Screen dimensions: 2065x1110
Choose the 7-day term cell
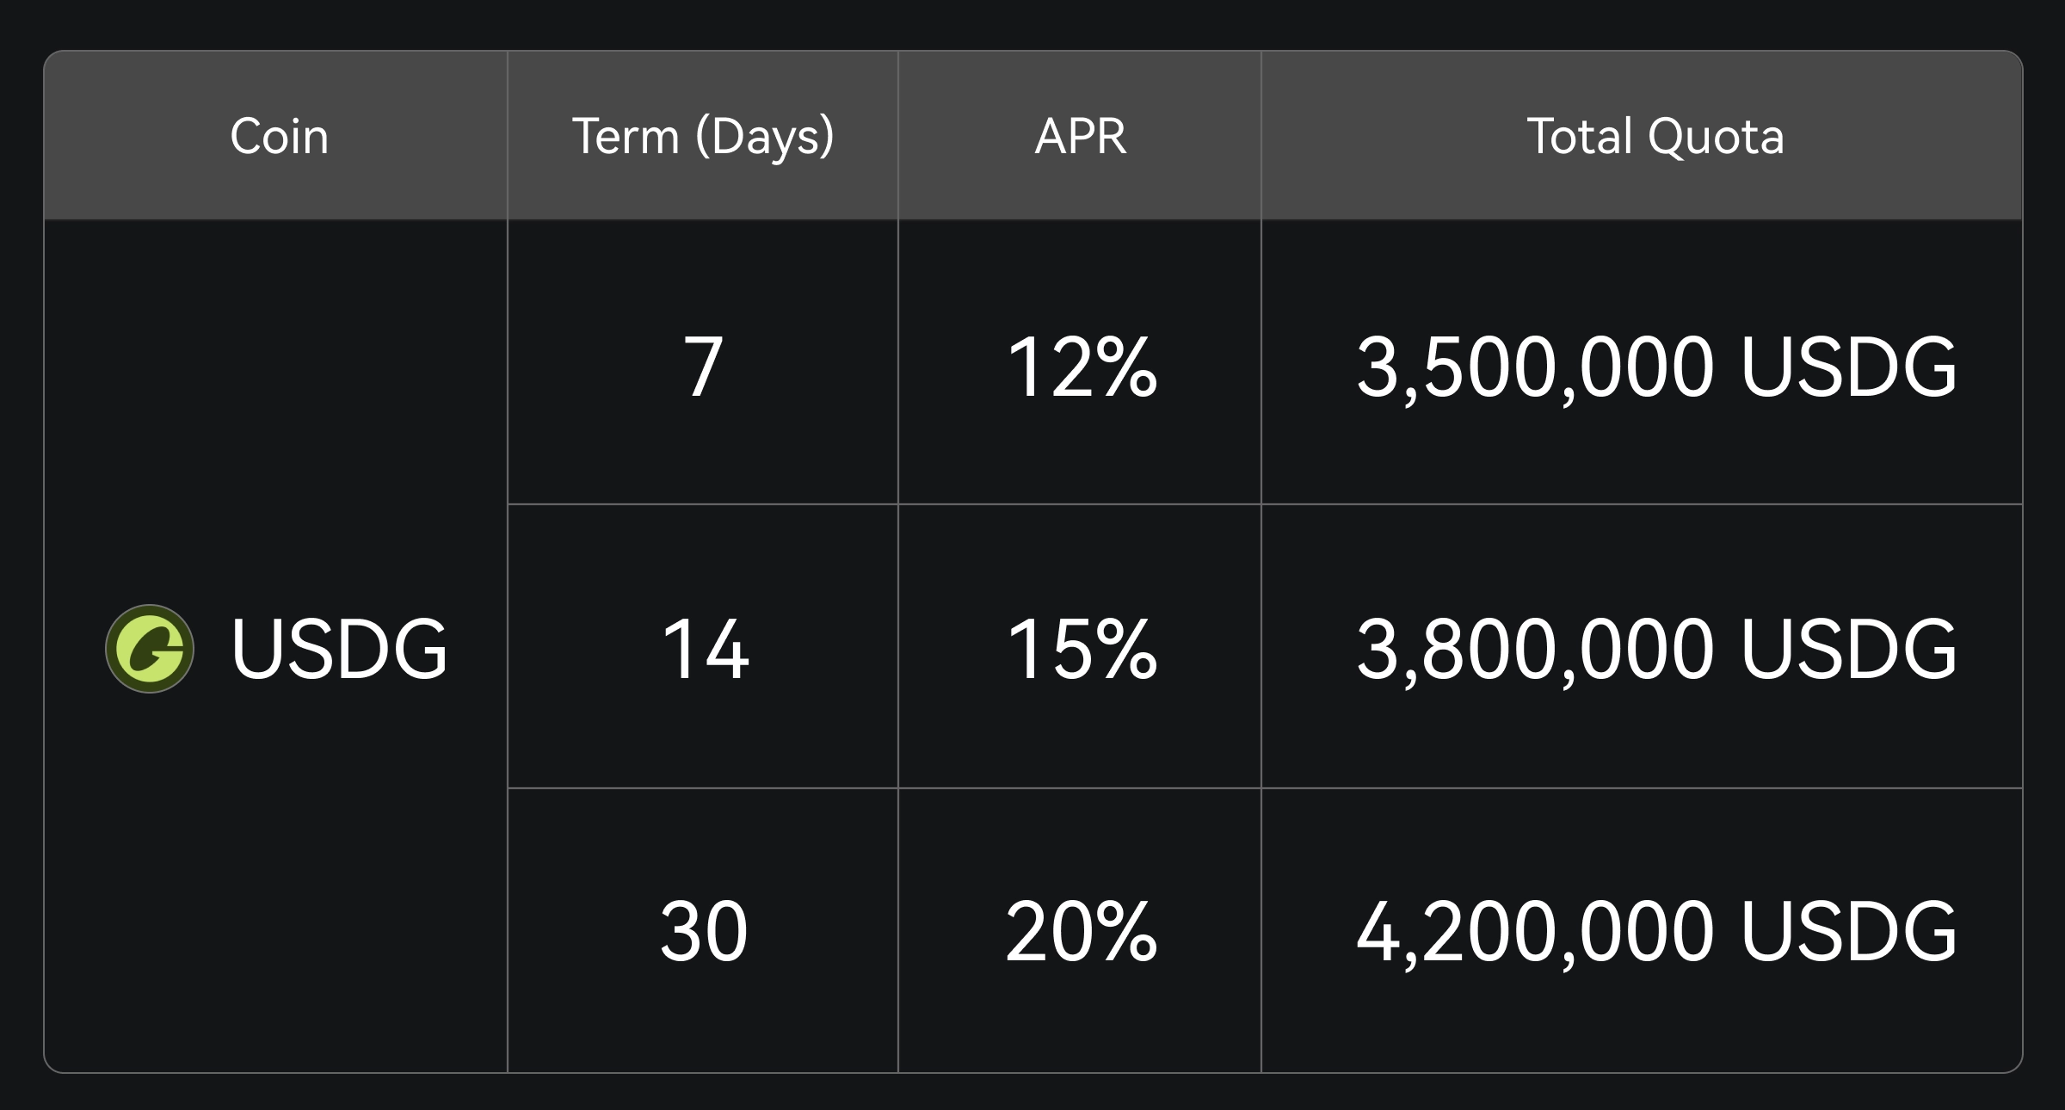703,367
